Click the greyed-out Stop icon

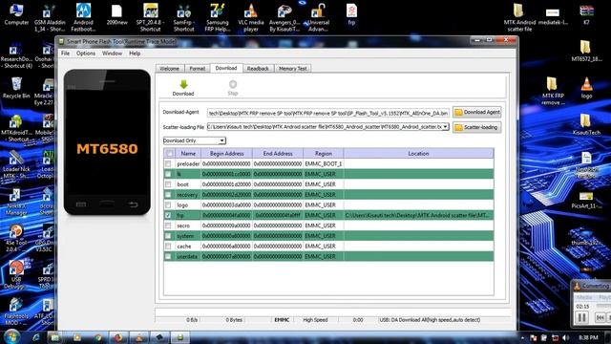(x=233, y=84)
